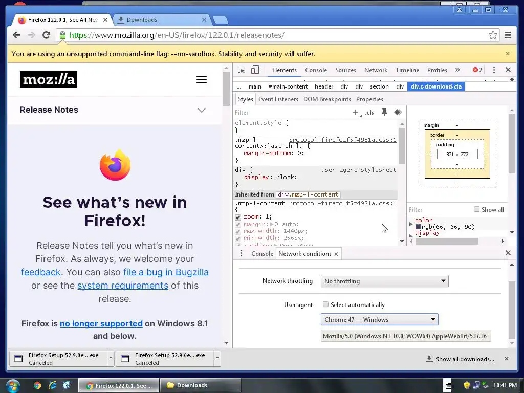This screenshot has width=524, height=393.
Task: Launch Internet Explorer from taskbar
Action: coord(52,385)
